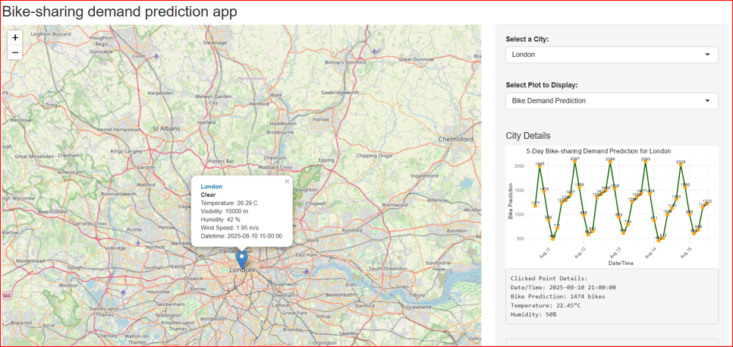Select the 2097 peak point on plot
733x347 pixels.
(575, 161)
